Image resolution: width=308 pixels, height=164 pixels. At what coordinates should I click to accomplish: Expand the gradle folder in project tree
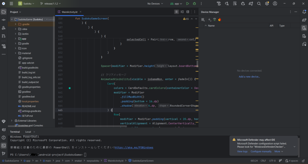click(x=15, y=44)
